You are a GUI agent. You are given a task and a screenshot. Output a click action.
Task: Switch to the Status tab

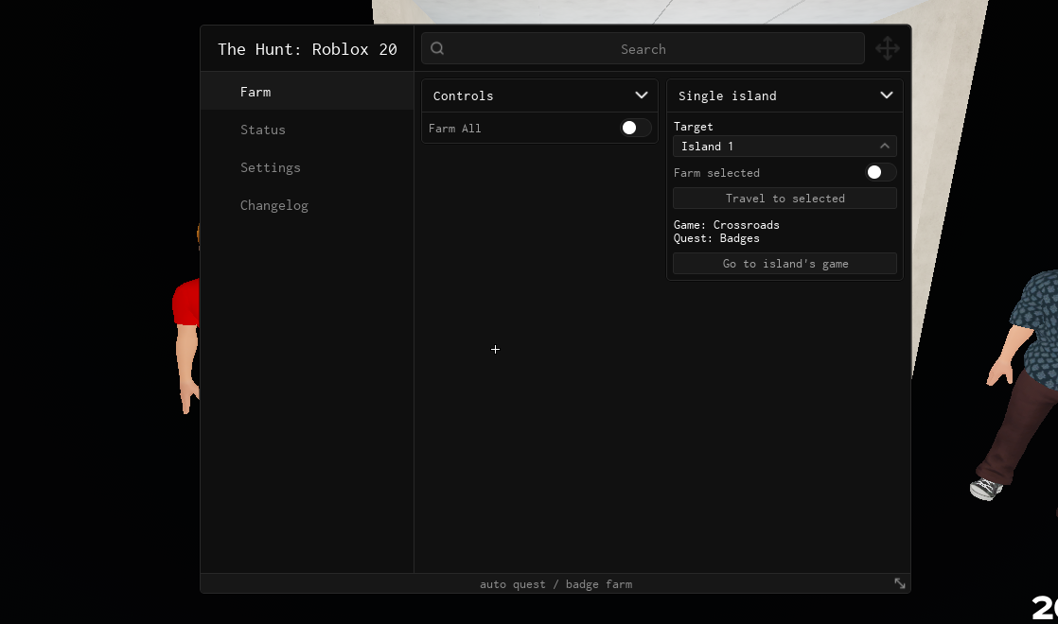307,130
